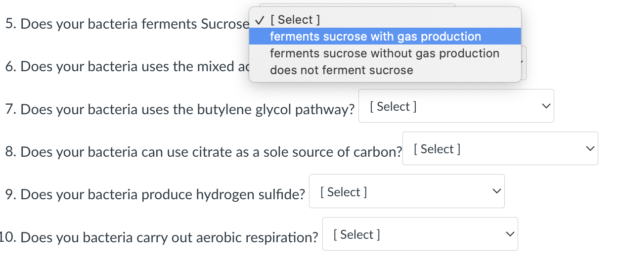Viewport: 620px width, 266px height.
Task: Click question 6 mixed acid text
Action: click(126, 67)
